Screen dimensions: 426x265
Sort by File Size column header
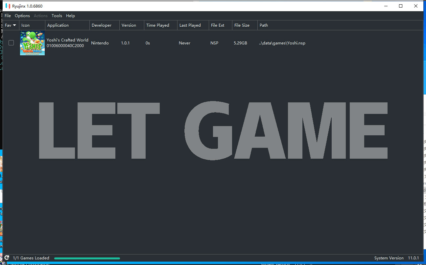[242, 25]
